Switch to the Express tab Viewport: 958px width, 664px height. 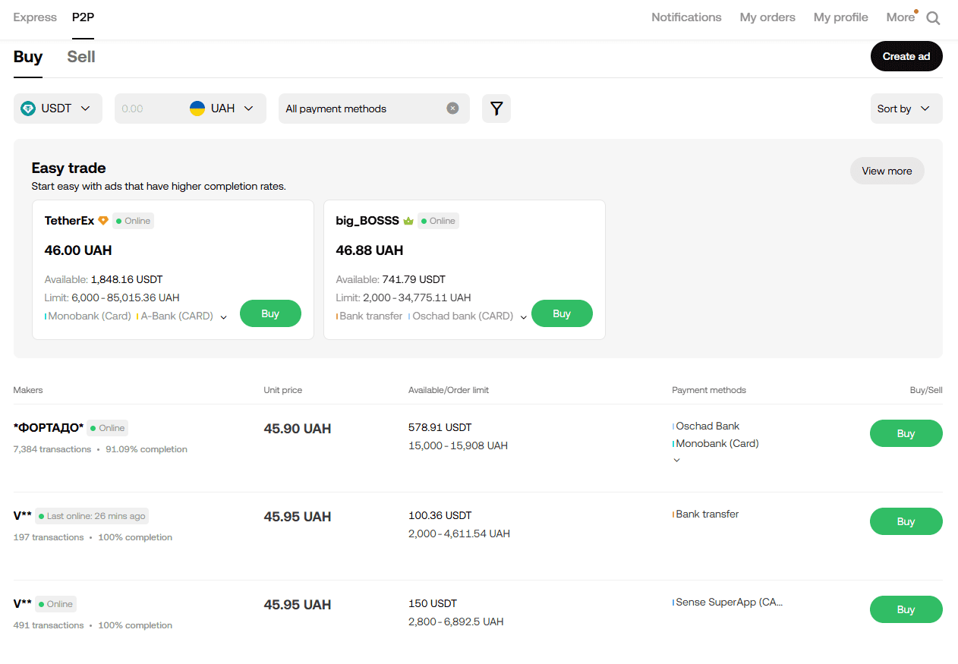tap(35, 17)
